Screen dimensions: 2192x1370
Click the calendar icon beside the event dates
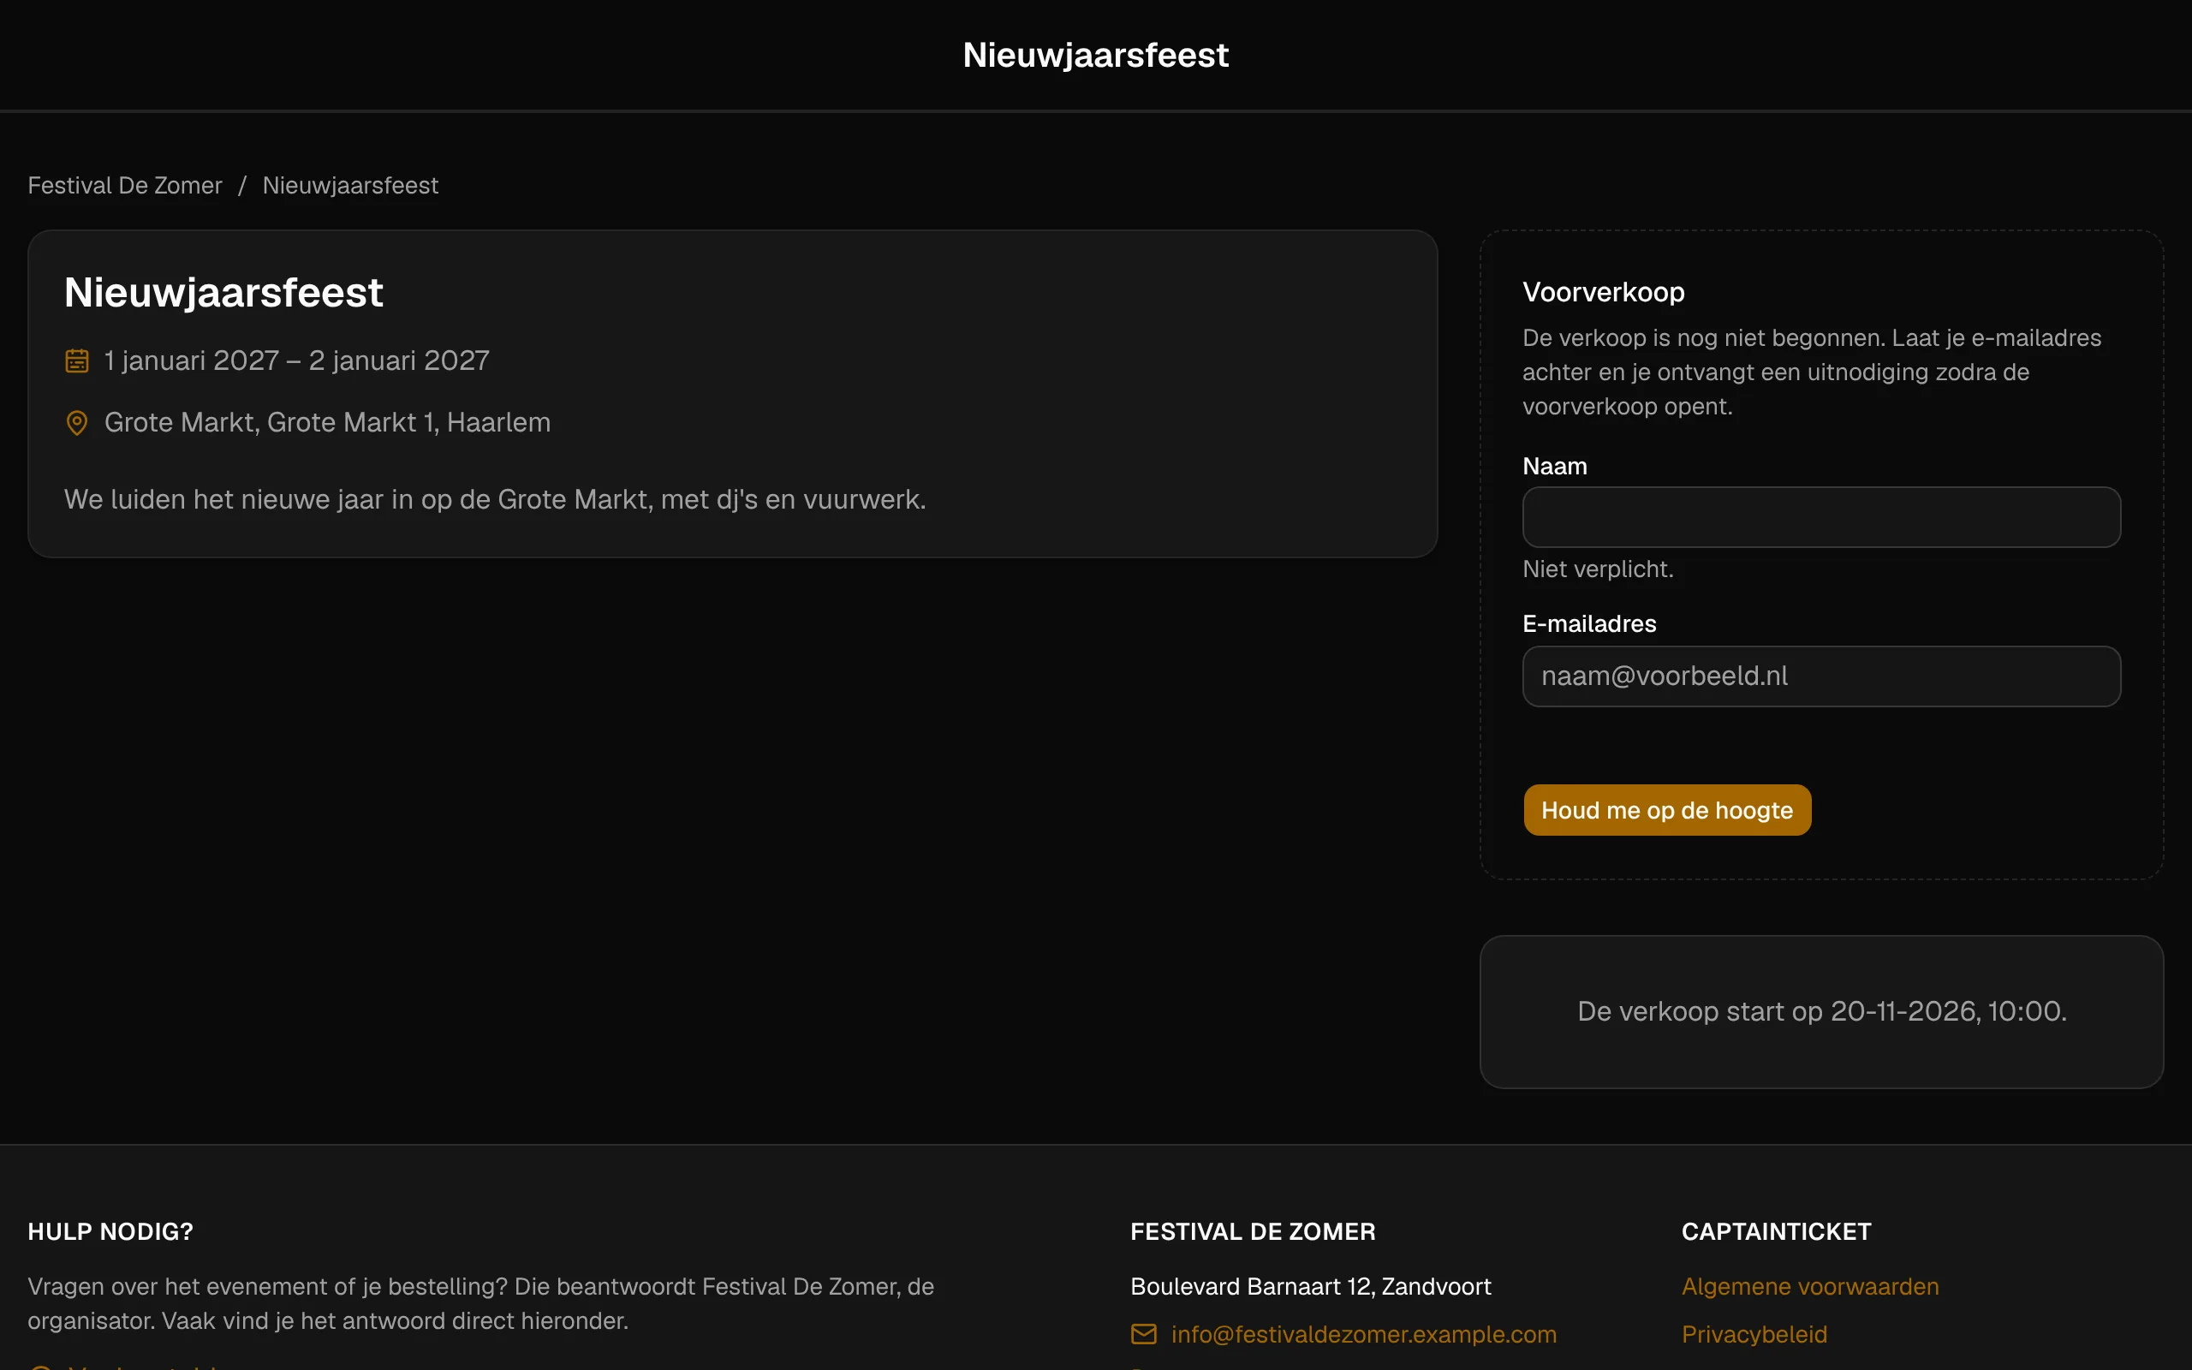coord(77,360)
